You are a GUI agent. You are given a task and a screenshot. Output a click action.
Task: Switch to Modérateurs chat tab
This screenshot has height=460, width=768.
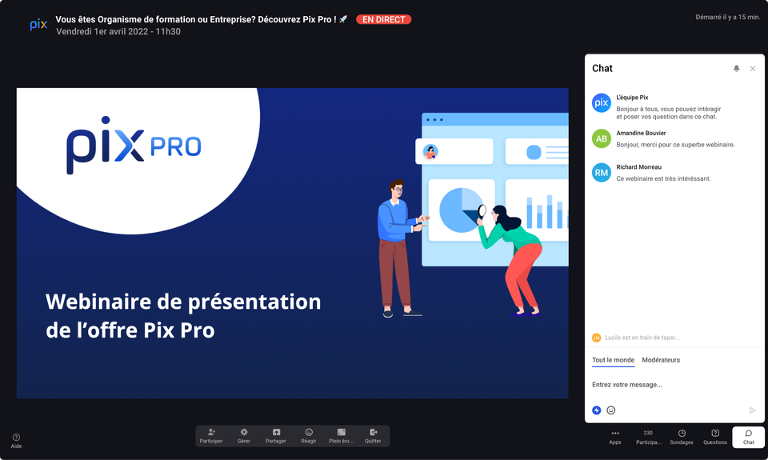(x=661, y=360)
